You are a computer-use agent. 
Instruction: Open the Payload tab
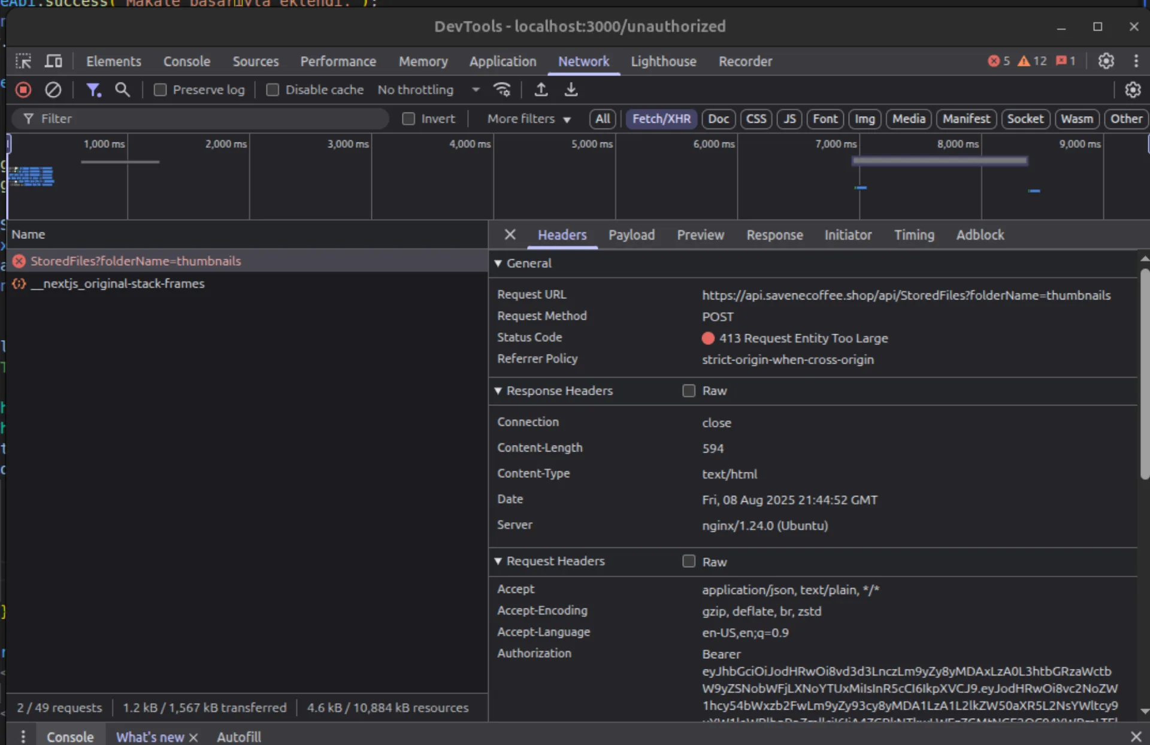[631, 235]
